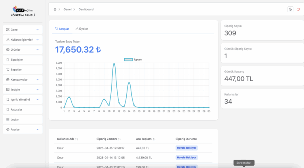Click the Günlük Kazanç 447,00 TL card
Image resolution: width=304 pixels, height=168 pixels.
point(262,76)
